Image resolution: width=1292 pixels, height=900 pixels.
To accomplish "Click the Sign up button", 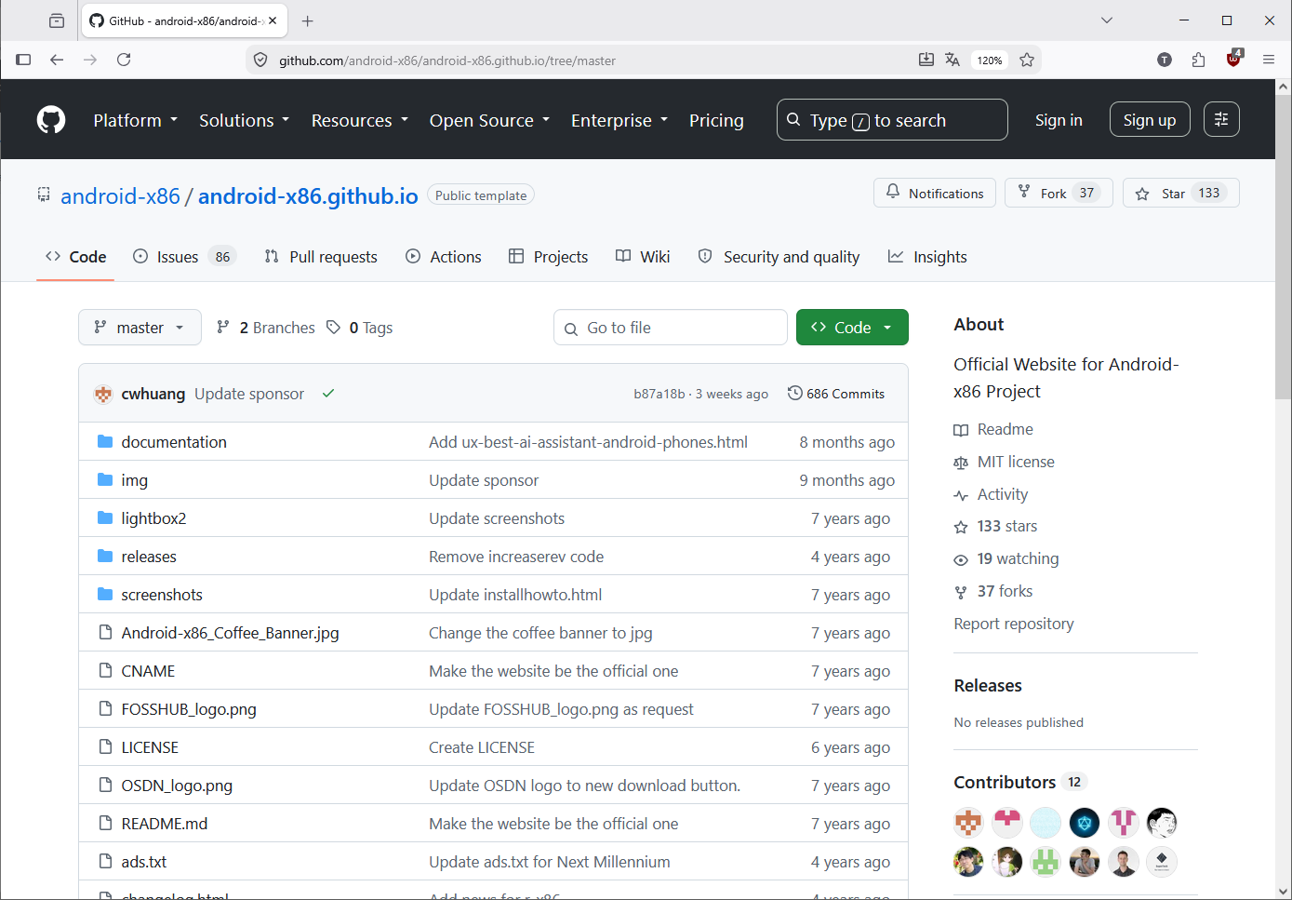I will point(1150,119).
